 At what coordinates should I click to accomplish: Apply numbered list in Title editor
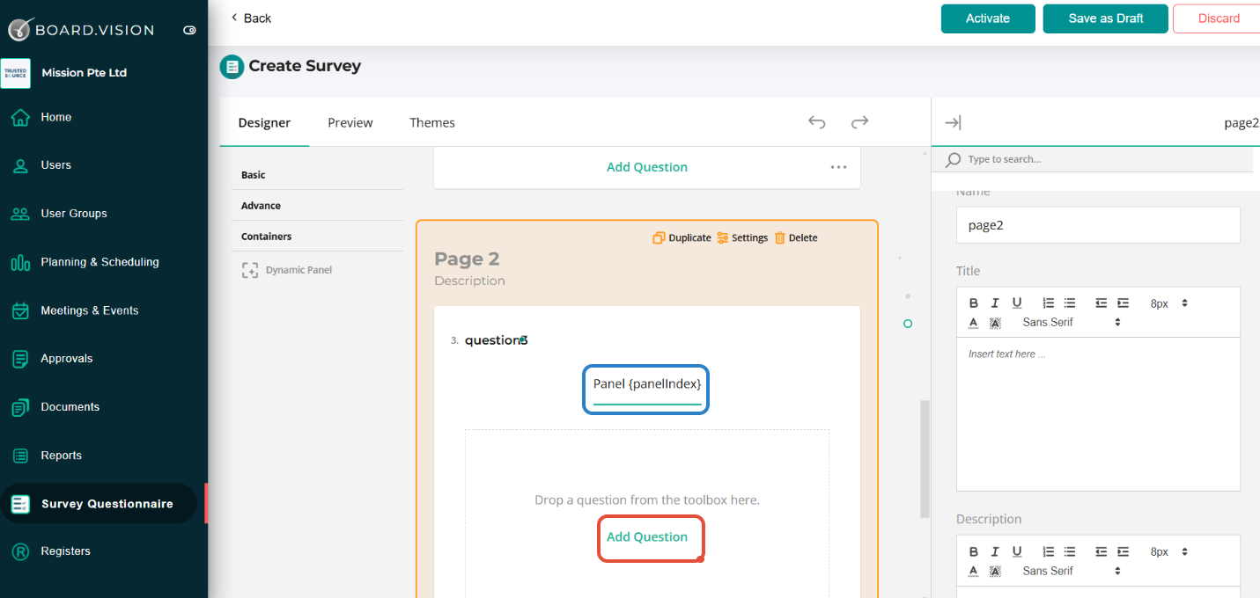tap(1048, 303)
